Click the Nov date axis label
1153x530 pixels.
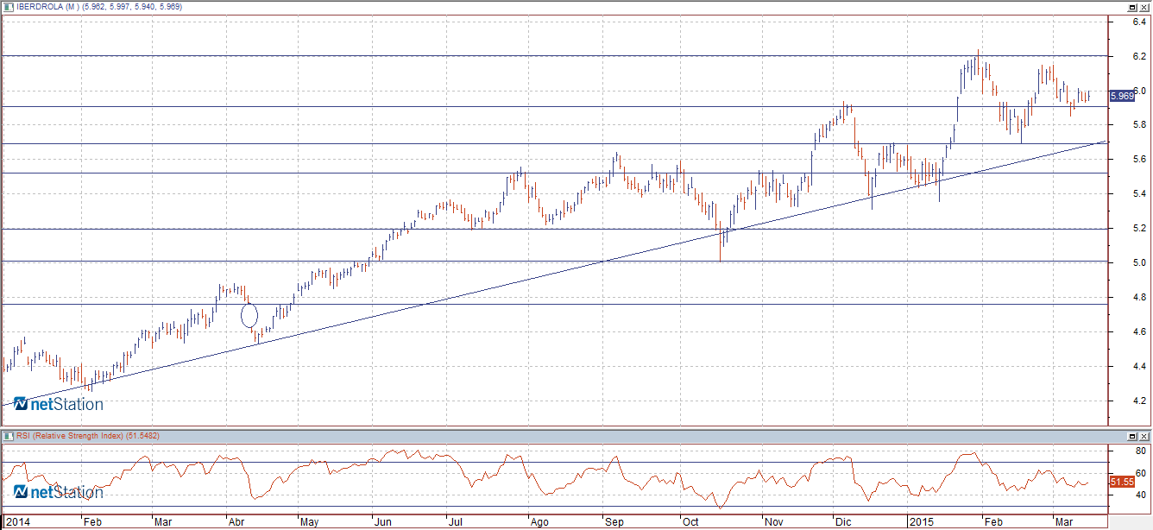(773, 522)
